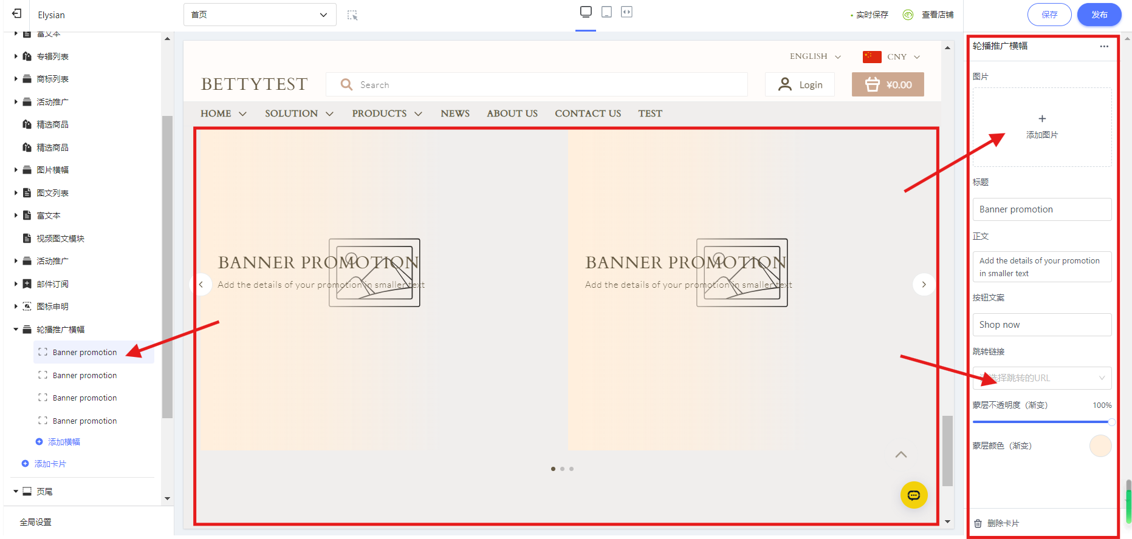Switch to tablet preview icon

(606, 12)
